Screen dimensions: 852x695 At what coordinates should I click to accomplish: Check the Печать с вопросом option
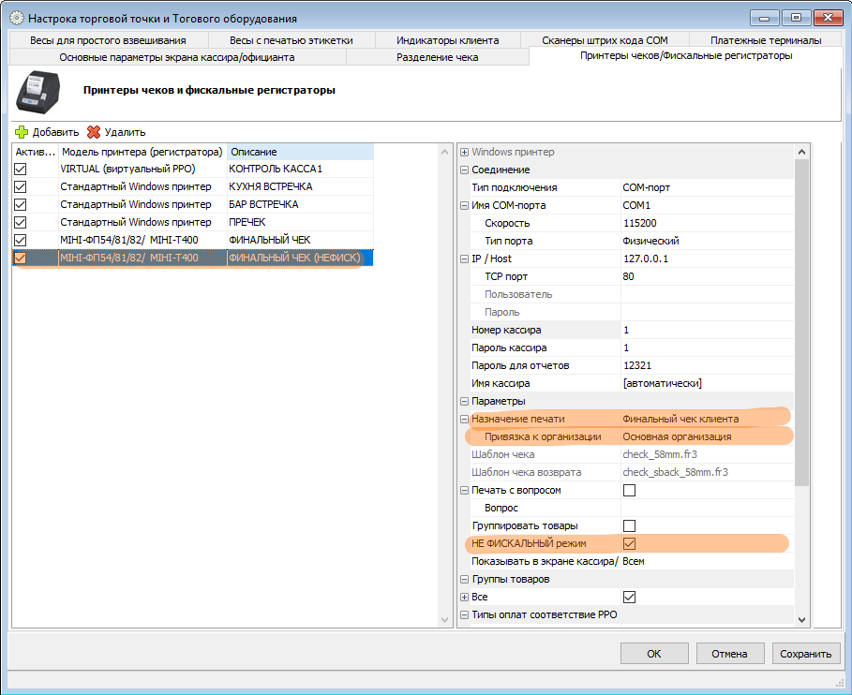(x=629, y=490)
